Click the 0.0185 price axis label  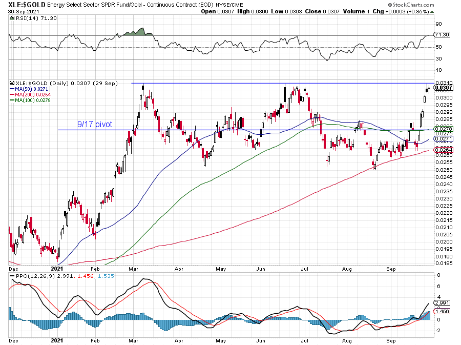[444, 263]
